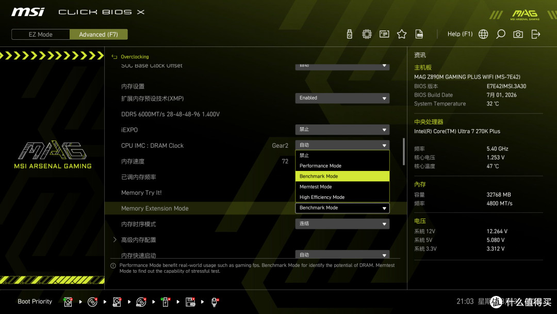This screenshot has height=314, width=557.
Task: Change language with the globe icon
Action: coord(483,34)
